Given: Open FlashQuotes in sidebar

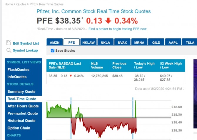Looking at the screenshot, I should [18, 70].
